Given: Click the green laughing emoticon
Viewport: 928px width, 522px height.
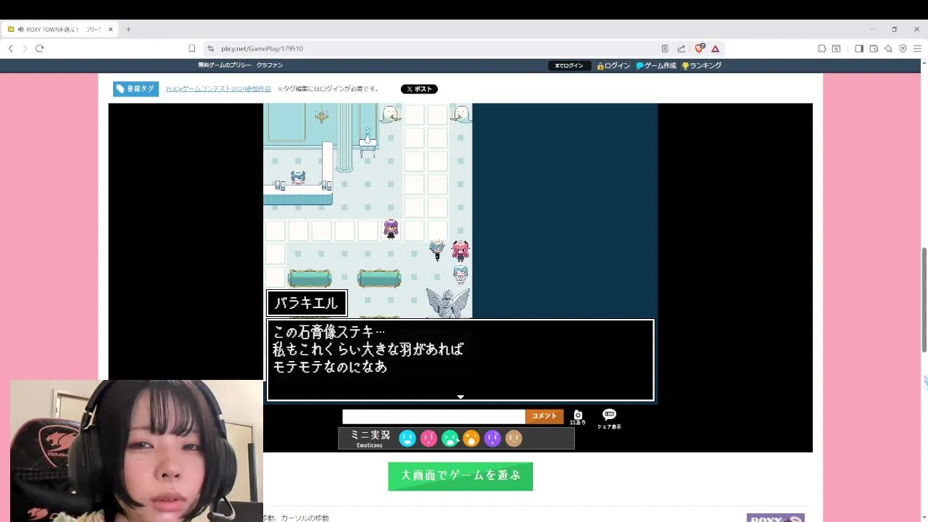Looking at the screenshot, I should click(x=450, y=438).
